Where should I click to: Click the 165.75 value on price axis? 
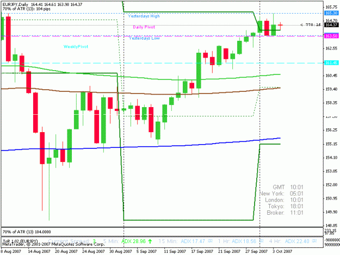(331, 7)
